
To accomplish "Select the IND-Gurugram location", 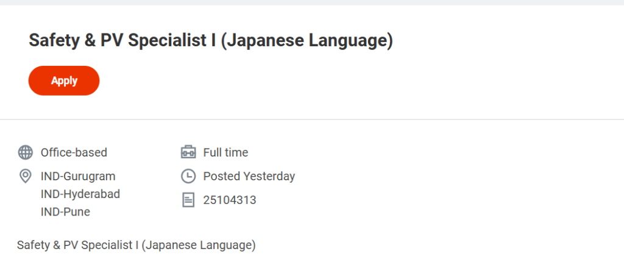I will (x=78, y=177).
